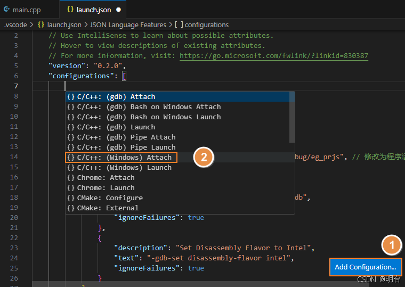The height and width of the screenshot is (287, 405).
Task: Click the snippet icon beside (gdb) Launch
Action: (x=71, y=127)
